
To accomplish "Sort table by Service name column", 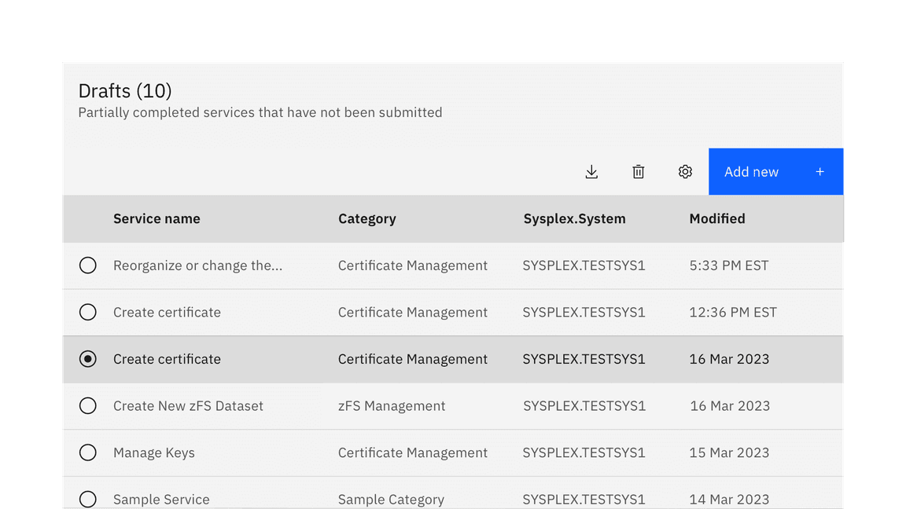I will point(157,218).
